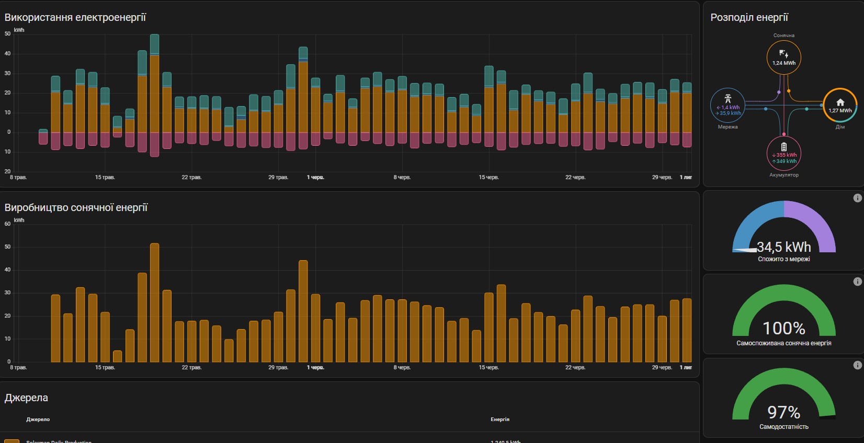Sort by the Джерело column header
The height and width of the screenshot is (443, 864).
[38, 419]
